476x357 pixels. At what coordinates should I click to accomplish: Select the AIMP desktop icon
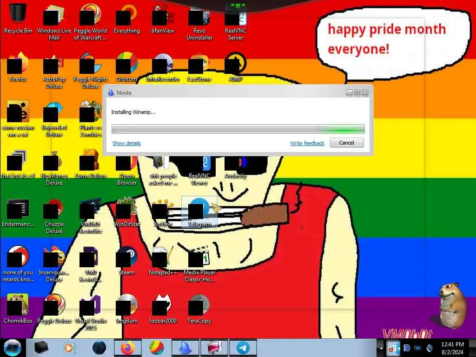[x=236, y=67]
